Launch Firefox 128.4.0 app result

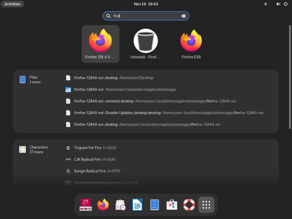point(100,44)
